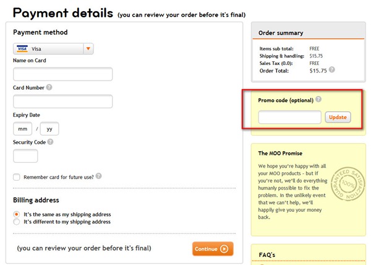371x265 pixels.
Task: Select same as my shipping address option
Action: (17, 214)
